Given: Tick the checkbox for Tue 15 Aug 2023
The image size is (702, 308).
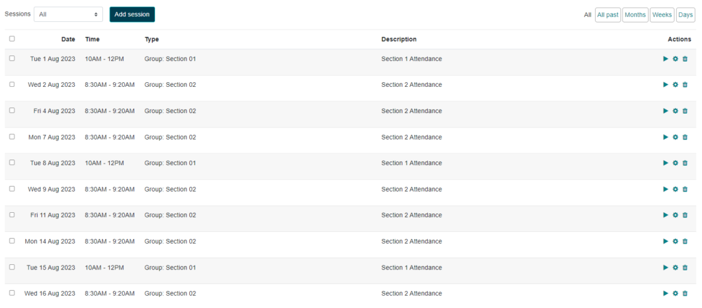Looking at the screenshot, I should point(12,267).
